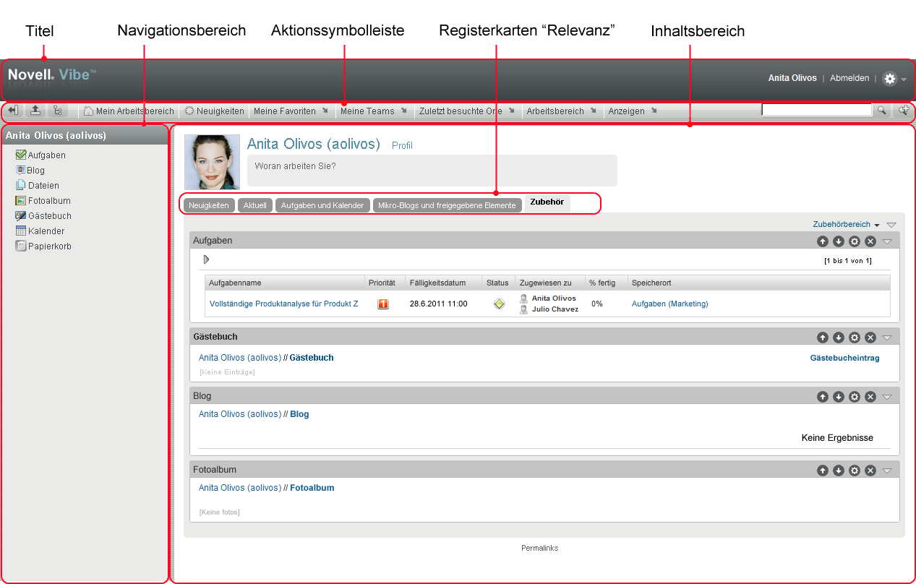Open the Zuletzt besuchte Orte dropdown

coord(467,111)
